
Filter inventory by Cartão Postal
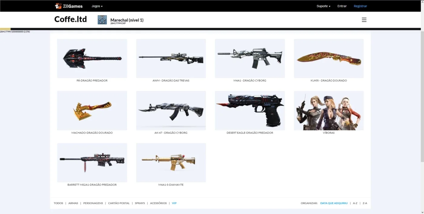(119, 203)
